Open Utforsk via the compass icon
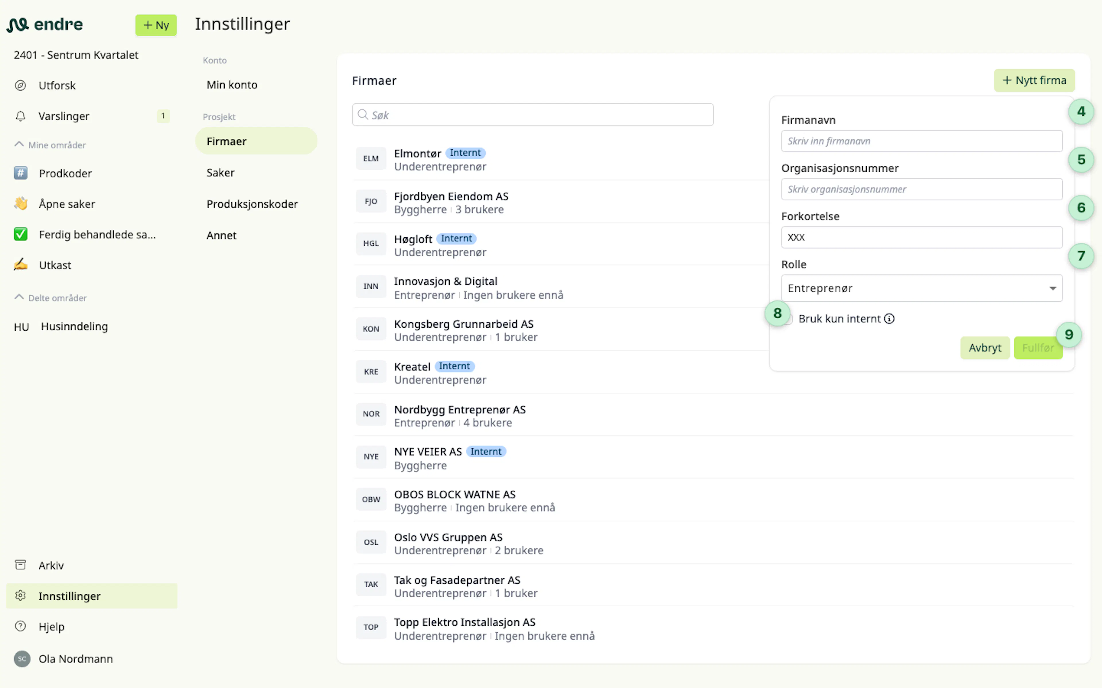Screen dimensions: 1102x688 point(20,85)
